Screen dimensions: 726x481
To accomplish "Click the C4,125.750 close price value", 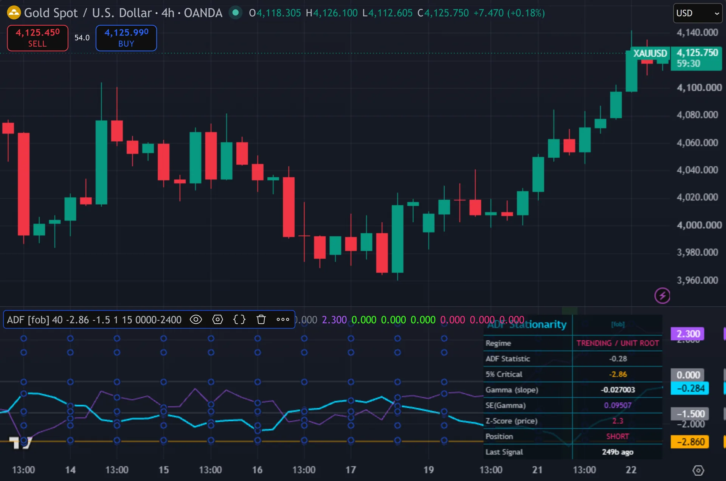I will click(443, 13).
